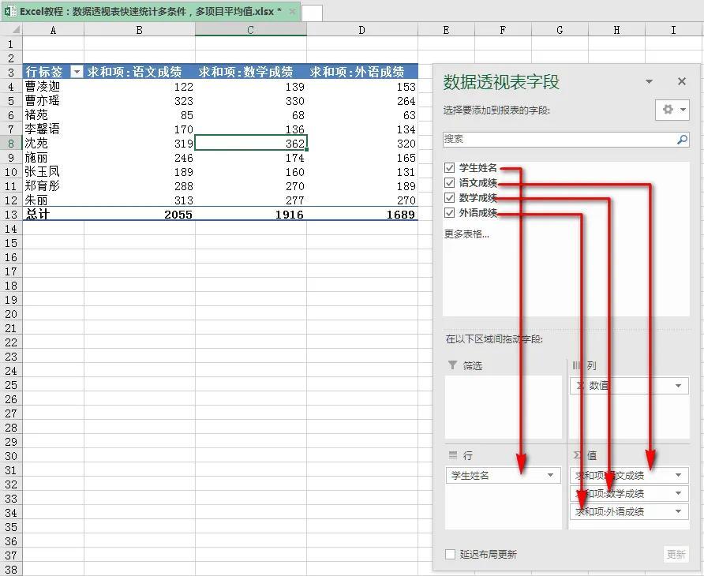This screenshot has height=576, width=704.
Task: Click the cell with value 153
Action: [x=362, y=86]
